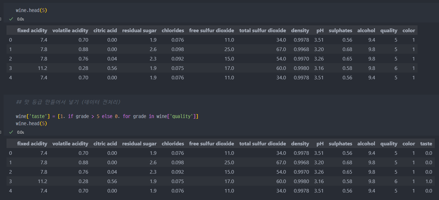The image size is (439, 200).
Task: Click 'total sulfur dioxide' header in table without taste
Action: tap(263, 31)
